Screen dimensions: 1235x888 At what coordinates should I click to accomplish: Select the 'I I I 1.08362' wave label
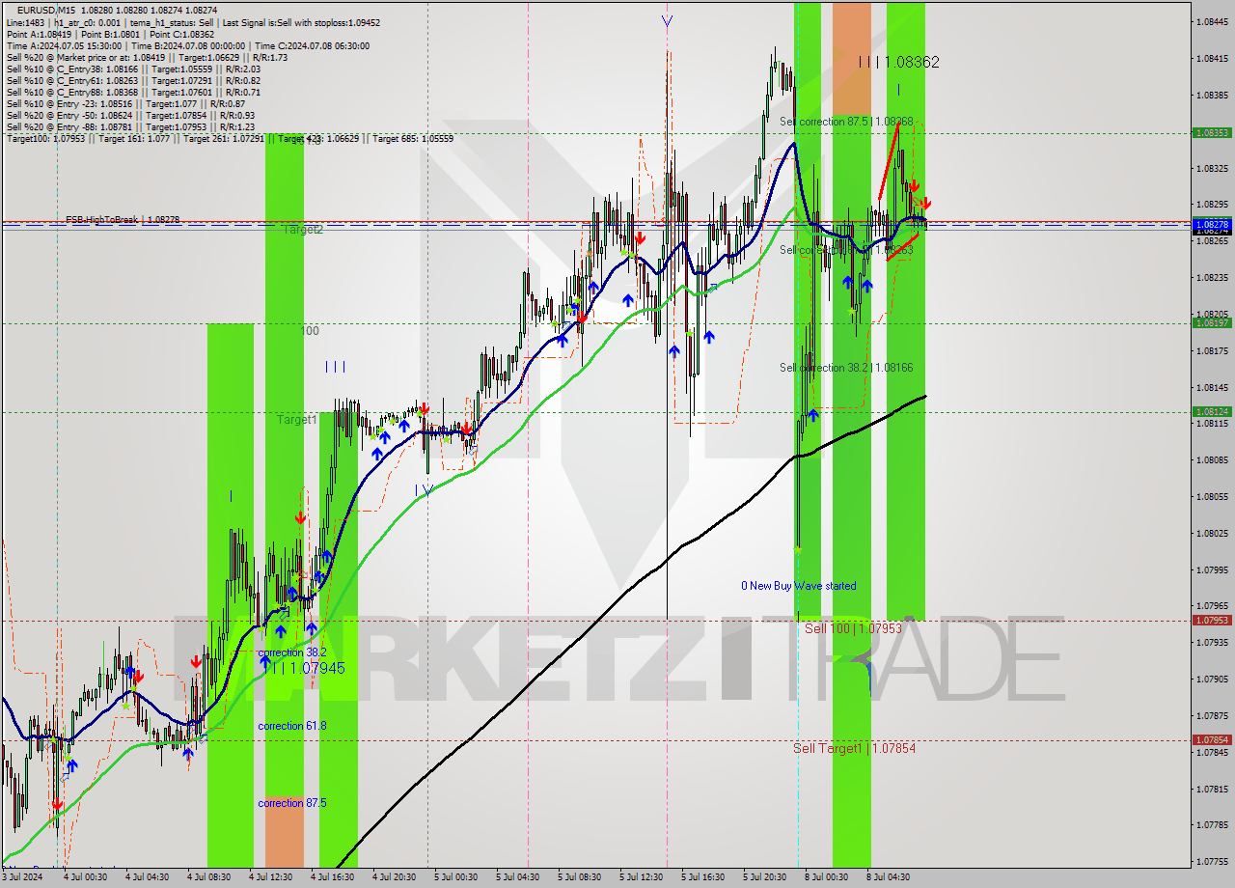898,62
